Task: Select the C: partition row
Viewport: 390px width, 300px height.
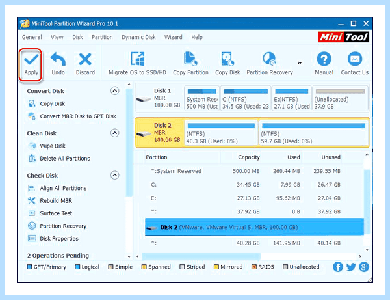Action: pyautogui.click(x=254, y=184)
